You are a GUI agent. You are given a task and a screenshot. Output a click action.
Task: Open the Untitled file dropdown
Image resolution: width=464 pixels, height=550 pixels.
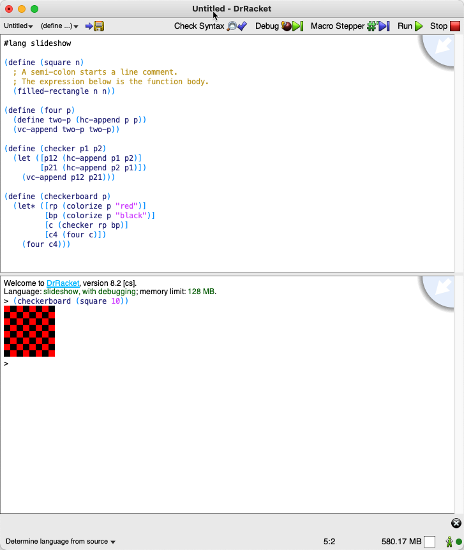coord(19,26)
